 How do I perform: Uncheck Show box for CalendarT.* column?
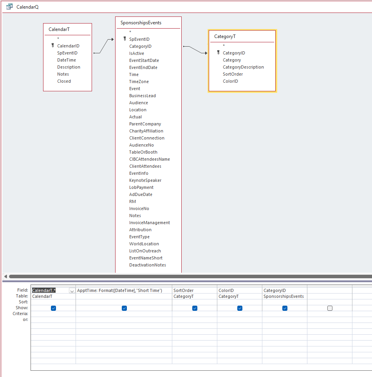(53, 308)
